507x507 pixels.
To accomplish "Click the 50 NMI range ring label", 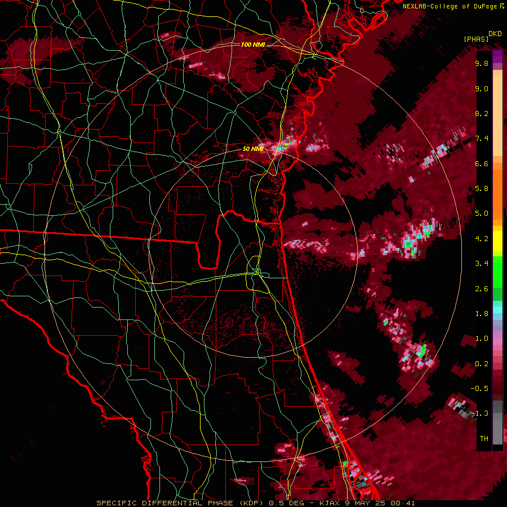I will point(253,149).
